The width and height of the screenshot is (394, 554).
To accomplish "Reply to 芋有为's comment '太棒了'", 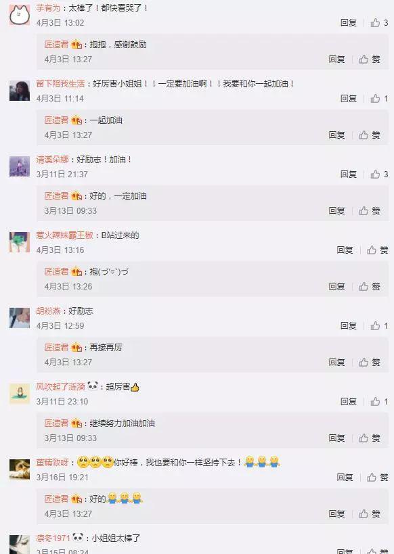I will 349,22.
